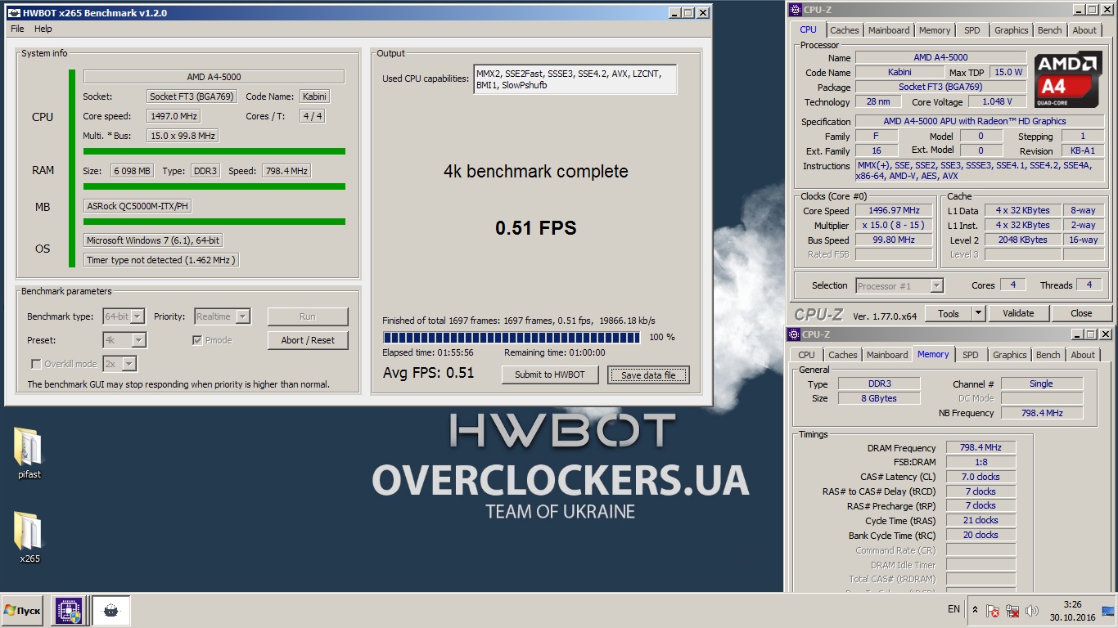Open the Action Center flag icon in tray
1118x628 pixels.
tap(992, 611)
